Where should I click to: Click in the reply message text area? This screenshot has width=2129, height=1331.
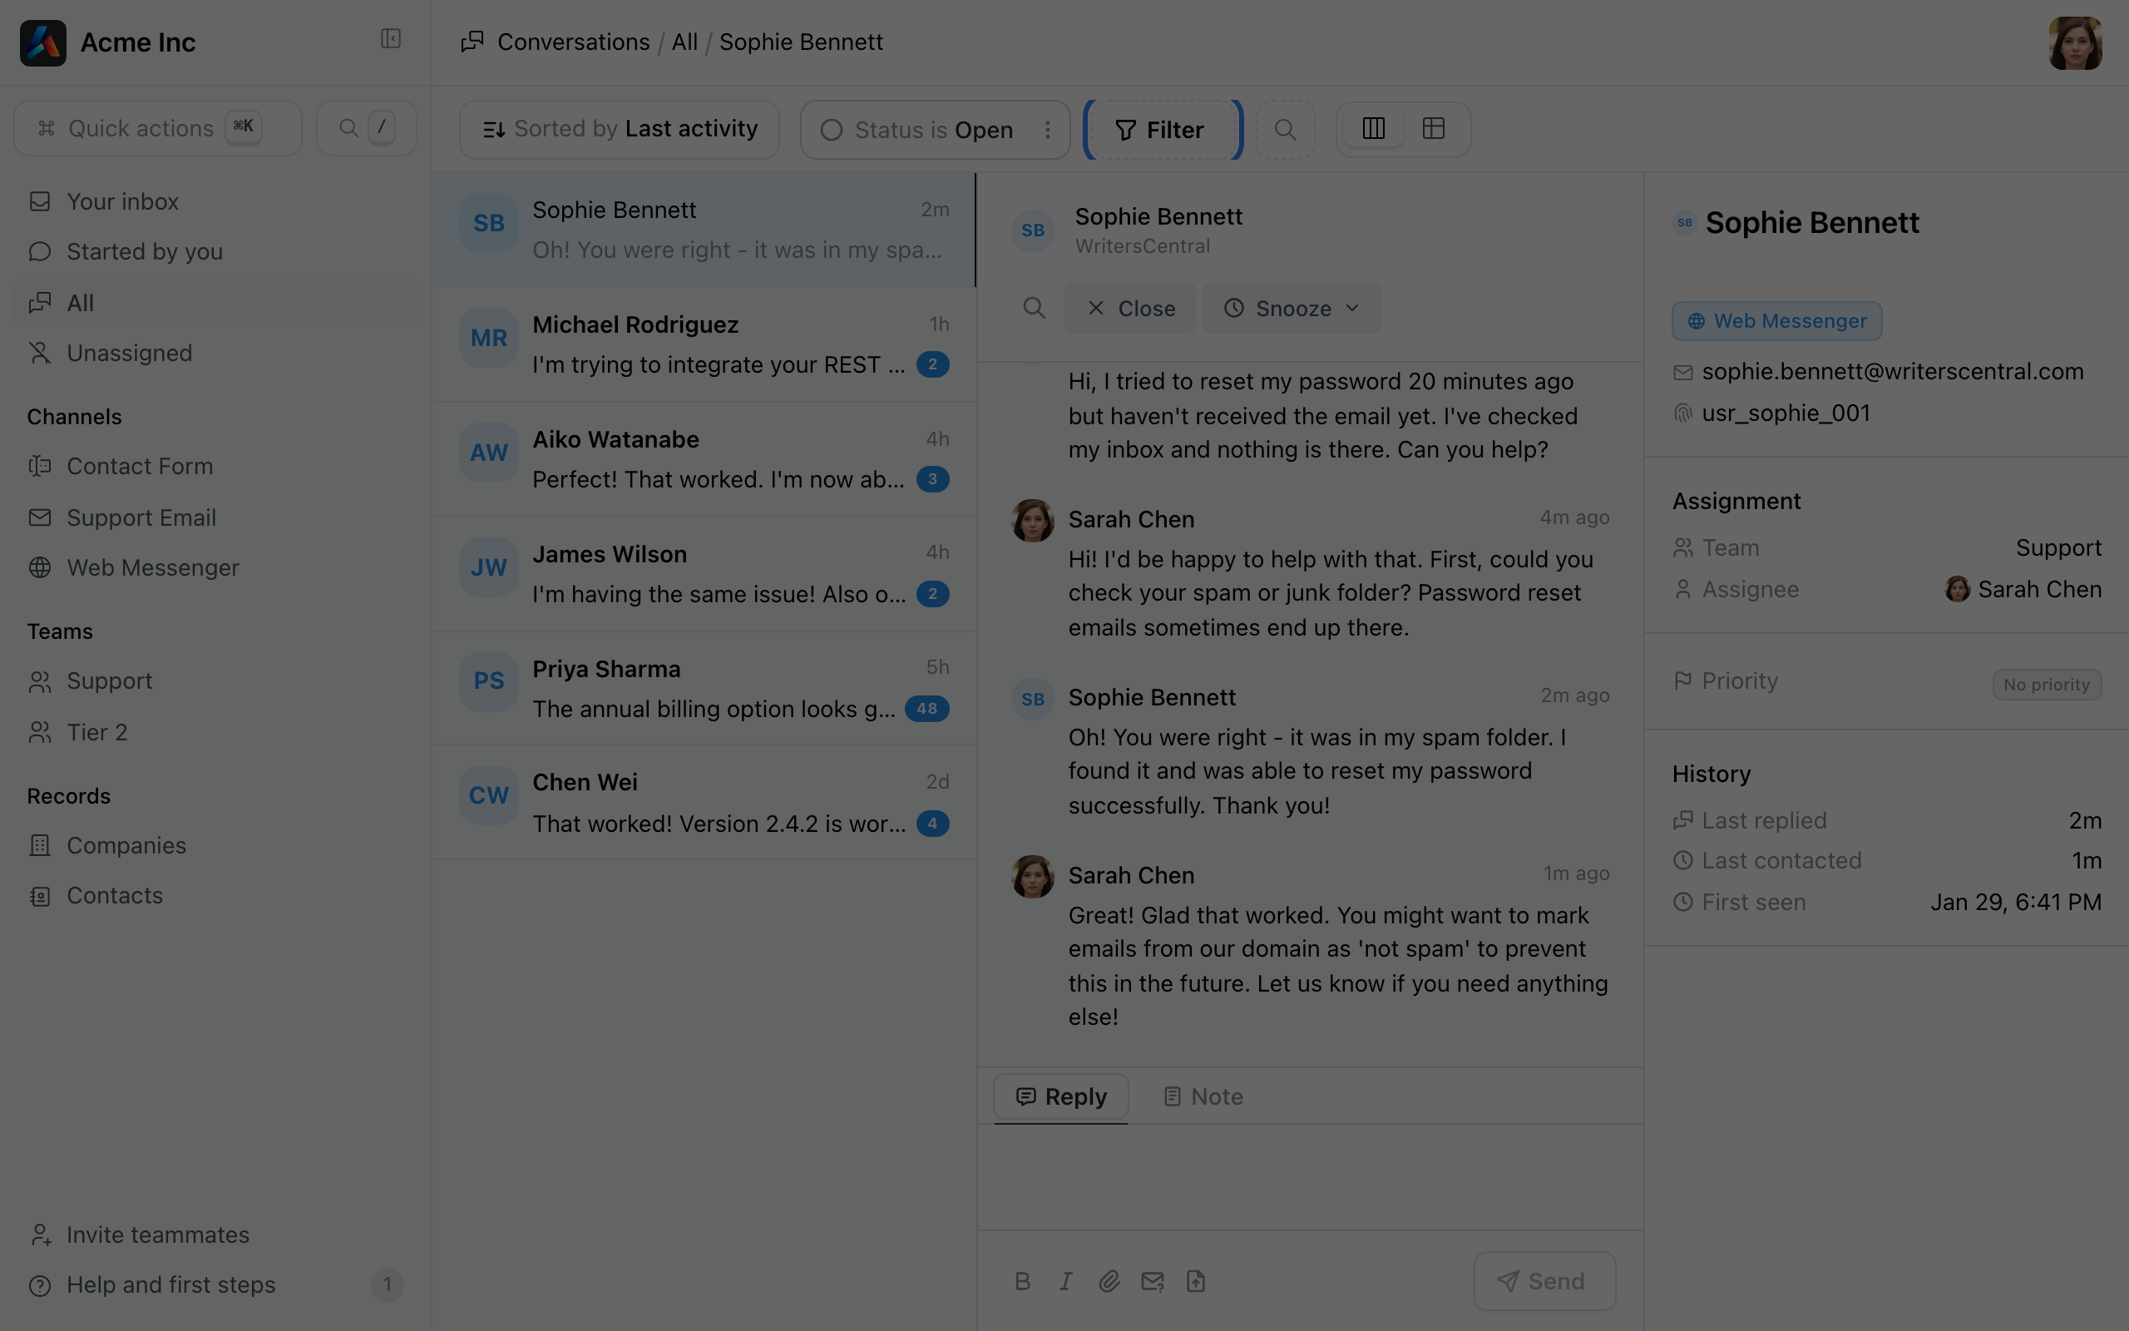pyautogui.click(x=1310, y=1177)
